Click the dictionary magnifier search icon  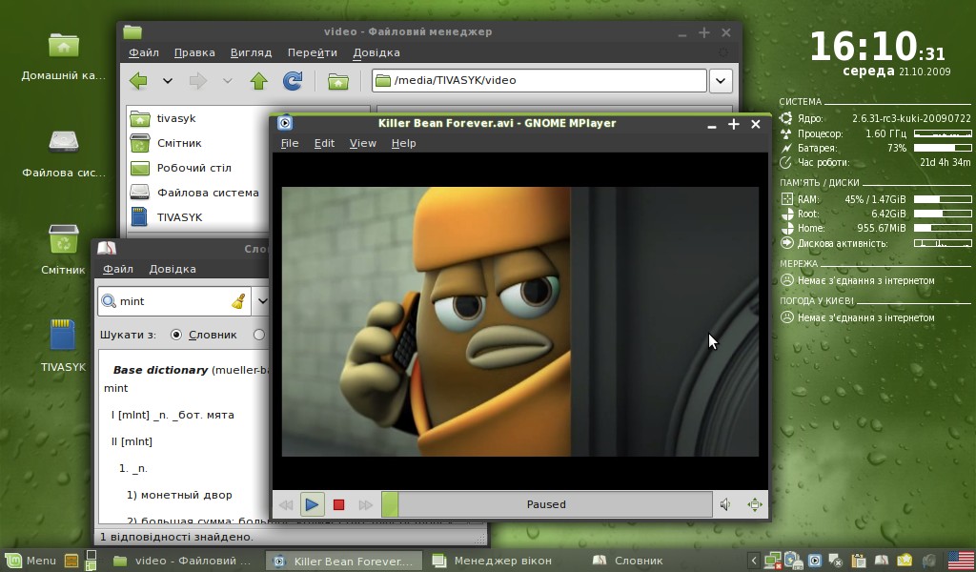(109, 301)
